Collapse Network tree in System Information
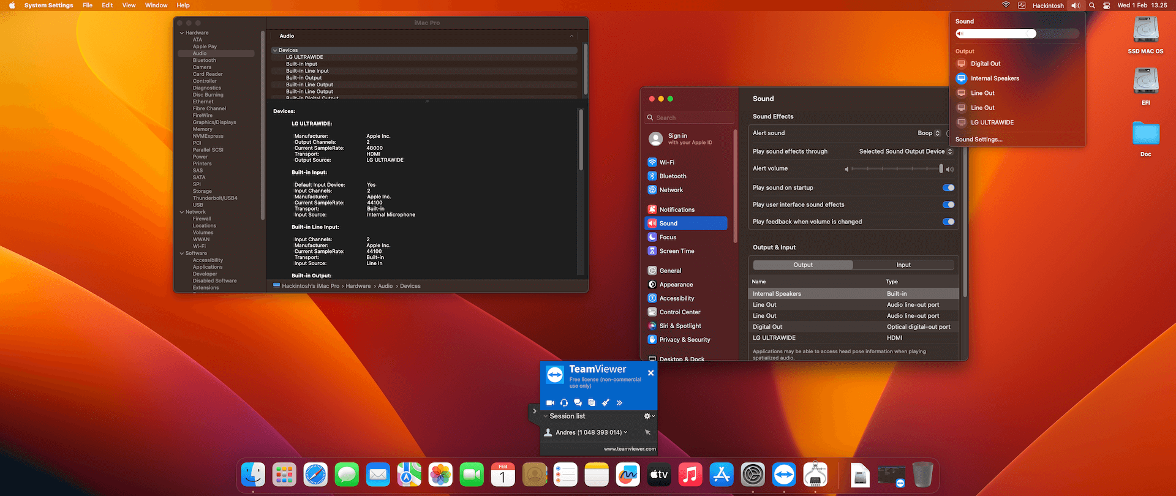The width and height of the screenshot is (1176, 496). tap(182, 212)
